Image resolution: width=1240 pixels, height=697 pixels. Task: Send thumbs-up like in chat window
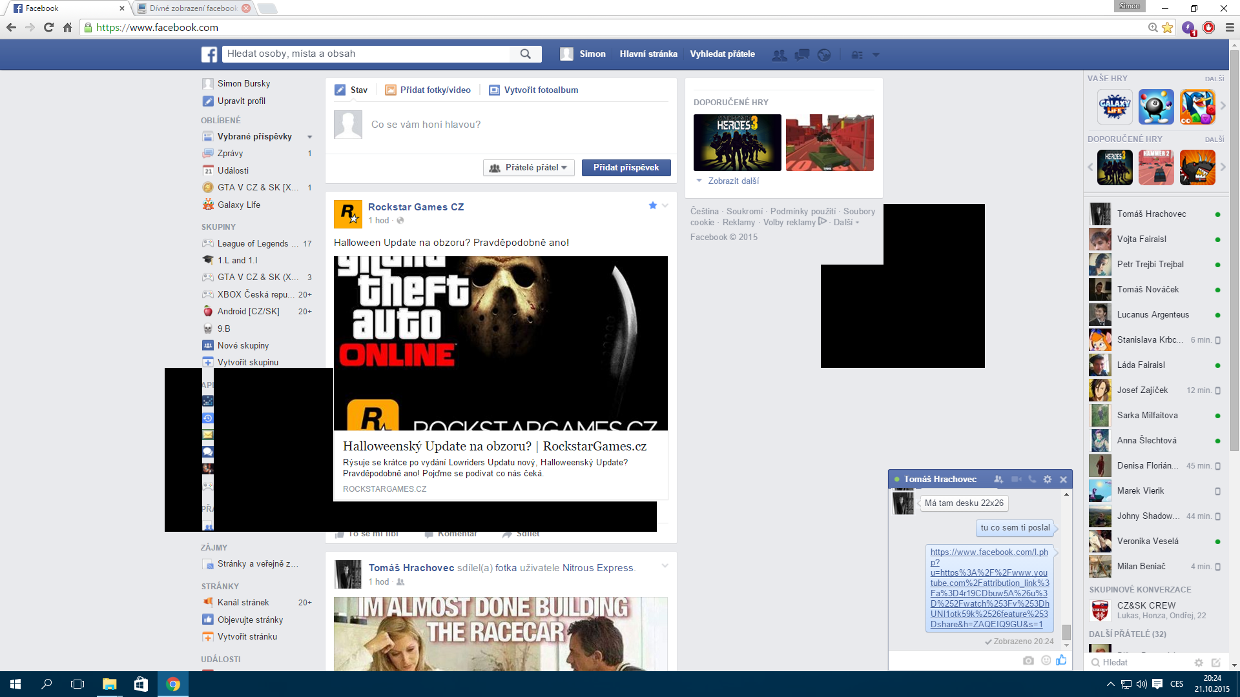tap(1061, 660)
